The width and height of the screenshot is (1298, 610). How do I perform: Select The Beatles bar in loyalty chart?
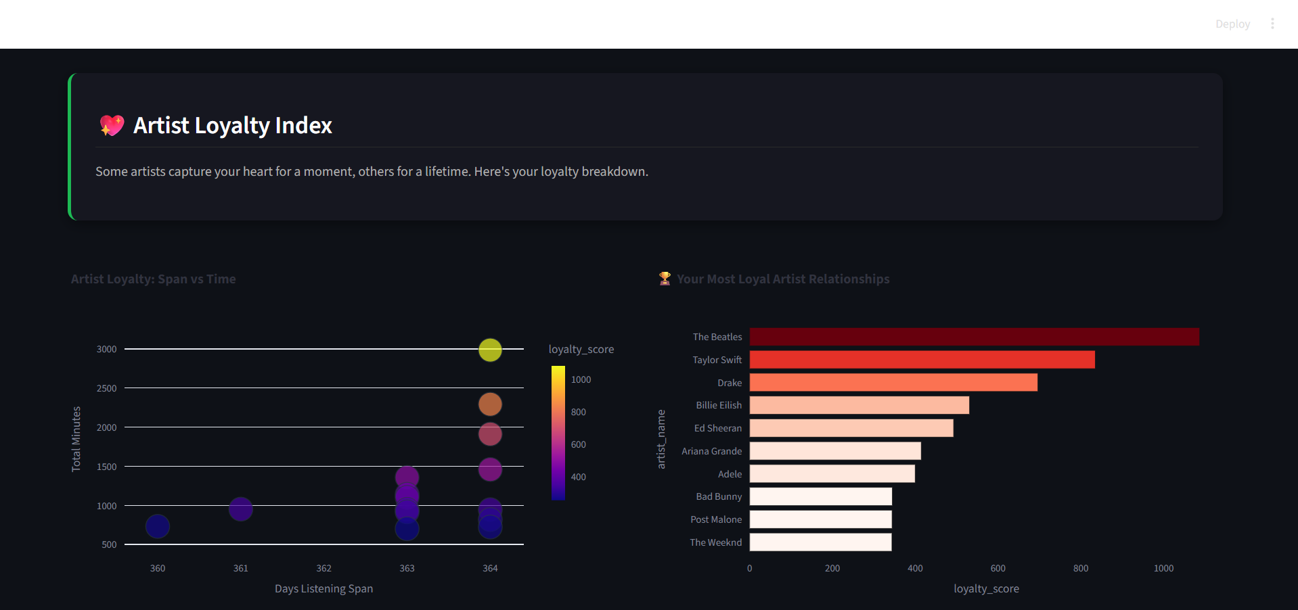(x=974, y=337)
